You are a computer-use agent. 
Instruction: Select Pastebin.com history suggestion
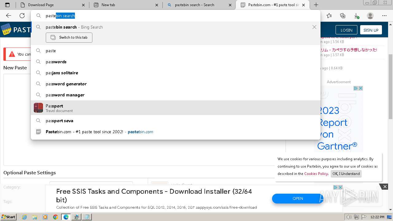(175, 132)
